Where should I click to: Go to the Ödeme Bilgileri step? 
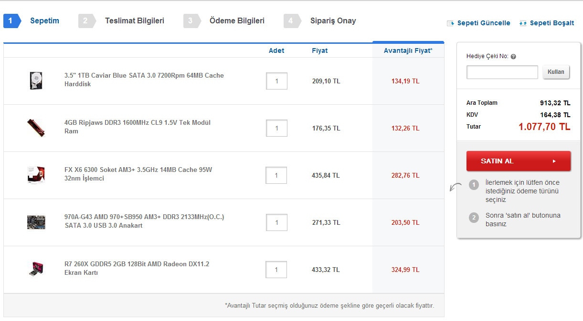(237, 21)
